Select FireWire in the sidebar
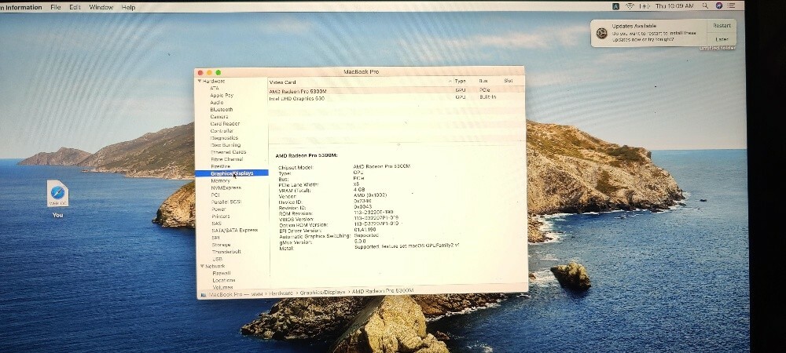 (x=221, y=166)
